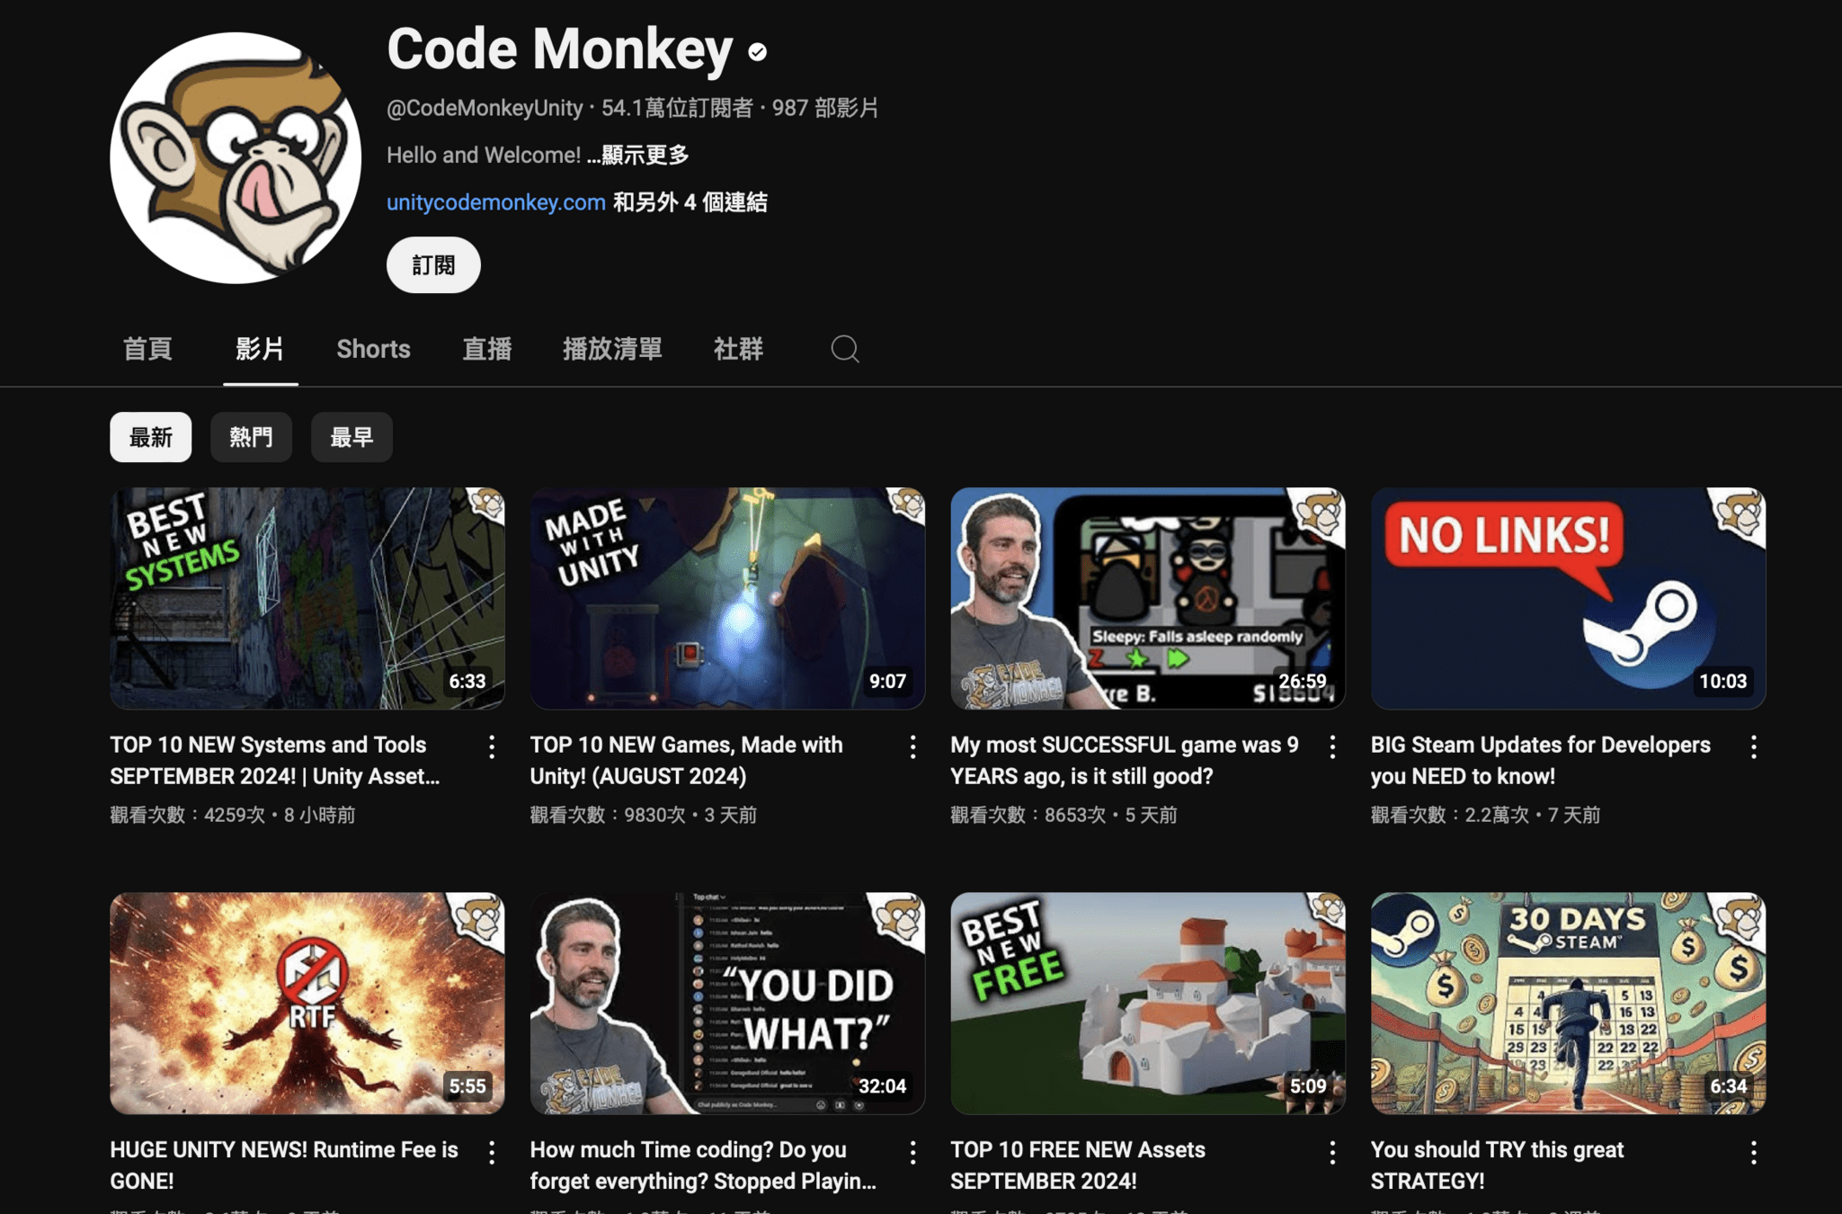Image resolution: width=1842 pixels, height=1214 pixels.
Task: Open more actions for My most SUCCESSFUL game video
Action: [1332, 746]
